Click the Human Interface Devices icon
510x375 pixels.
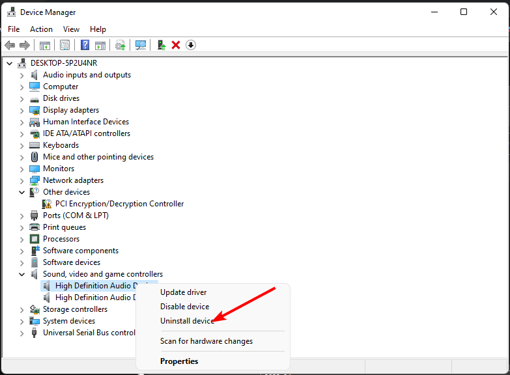(35, 122)
